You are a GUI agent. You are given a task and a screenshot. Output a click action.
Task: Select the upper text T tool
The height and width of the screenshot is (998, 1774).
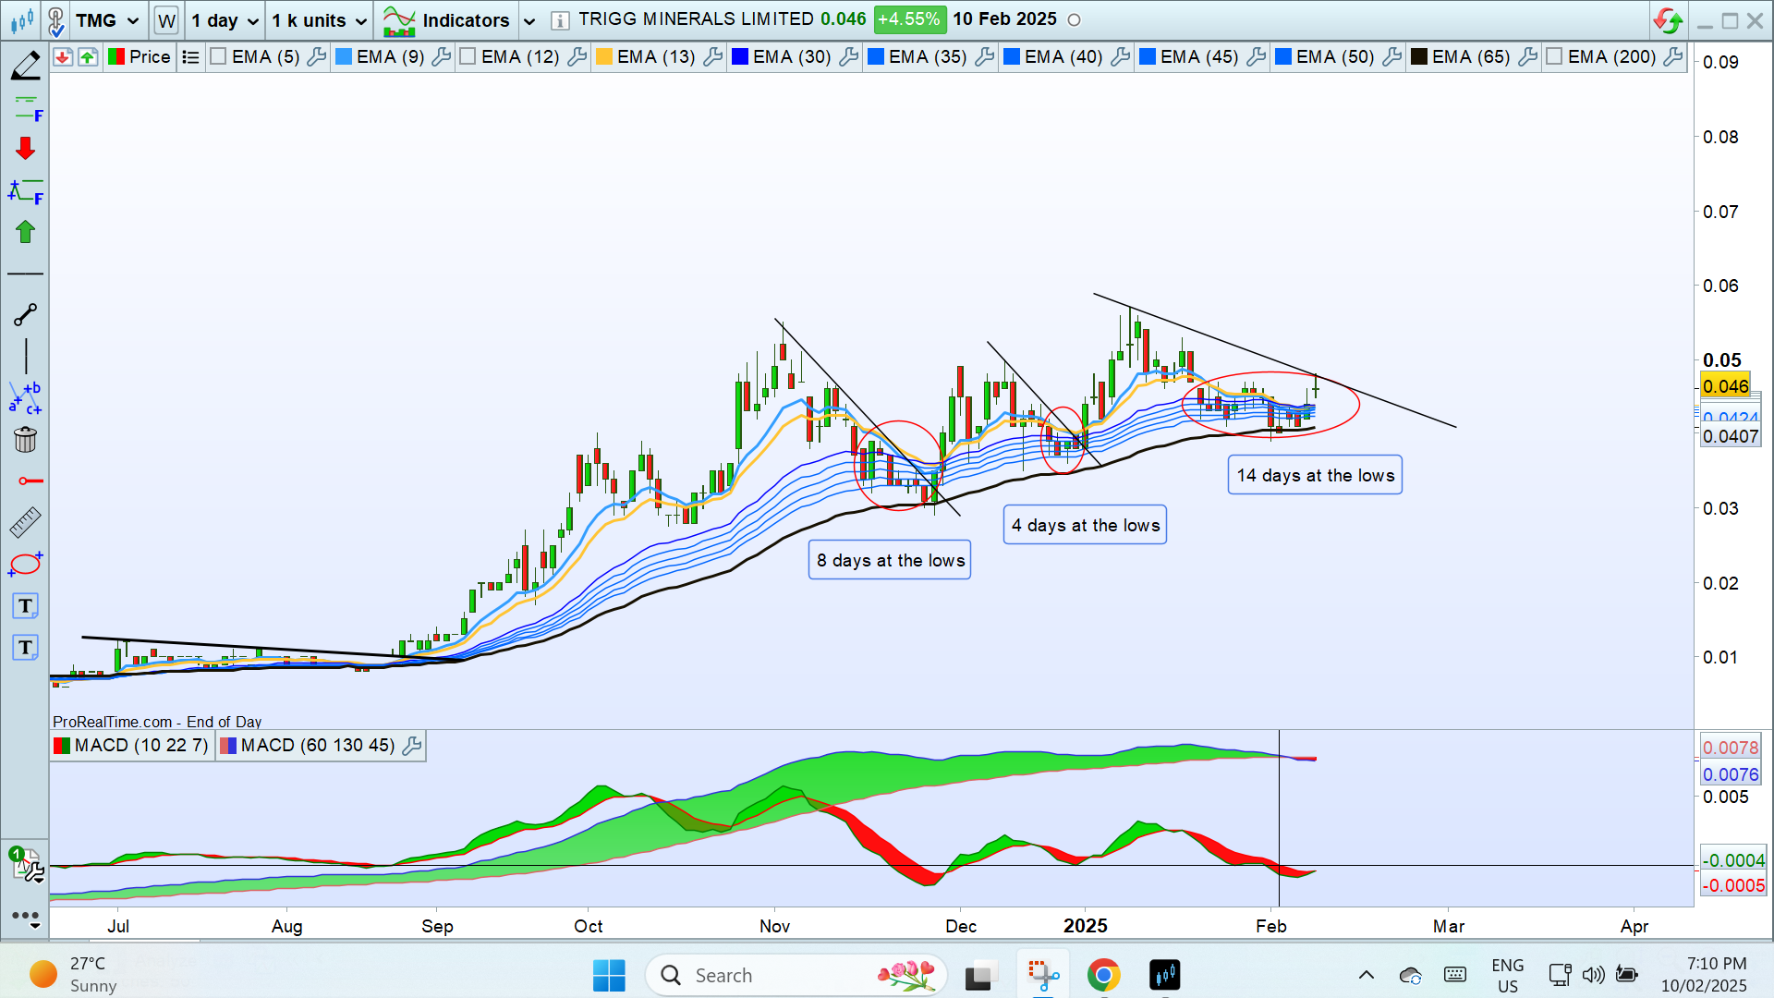click(25, 606)
